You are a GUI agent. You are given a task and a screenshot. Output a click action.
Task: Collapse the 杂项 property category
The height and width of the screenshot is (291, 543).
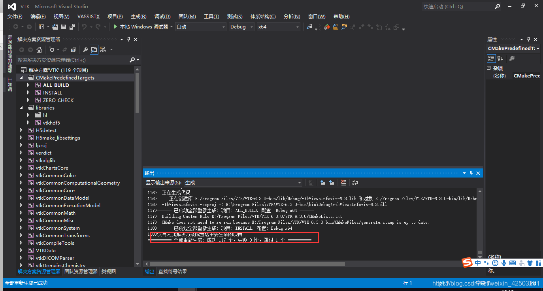click(x=488, y=68)
